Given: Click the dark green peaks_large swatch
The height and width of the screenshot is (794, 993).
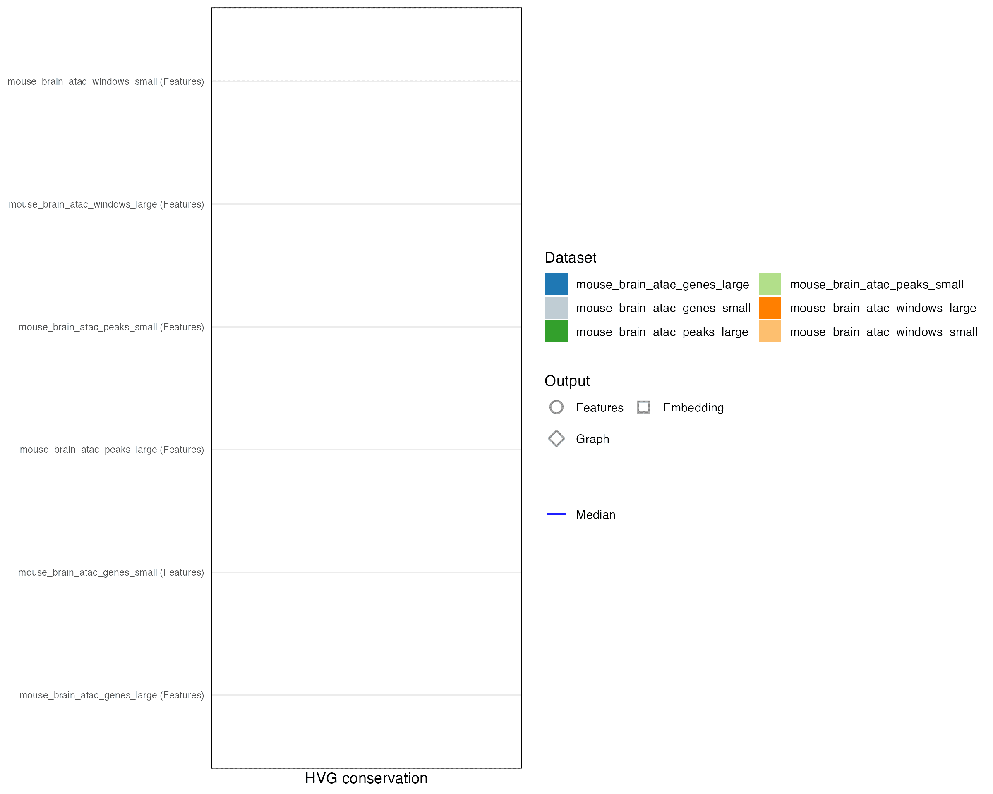Looking at the screenshot, I should (556, 331).
